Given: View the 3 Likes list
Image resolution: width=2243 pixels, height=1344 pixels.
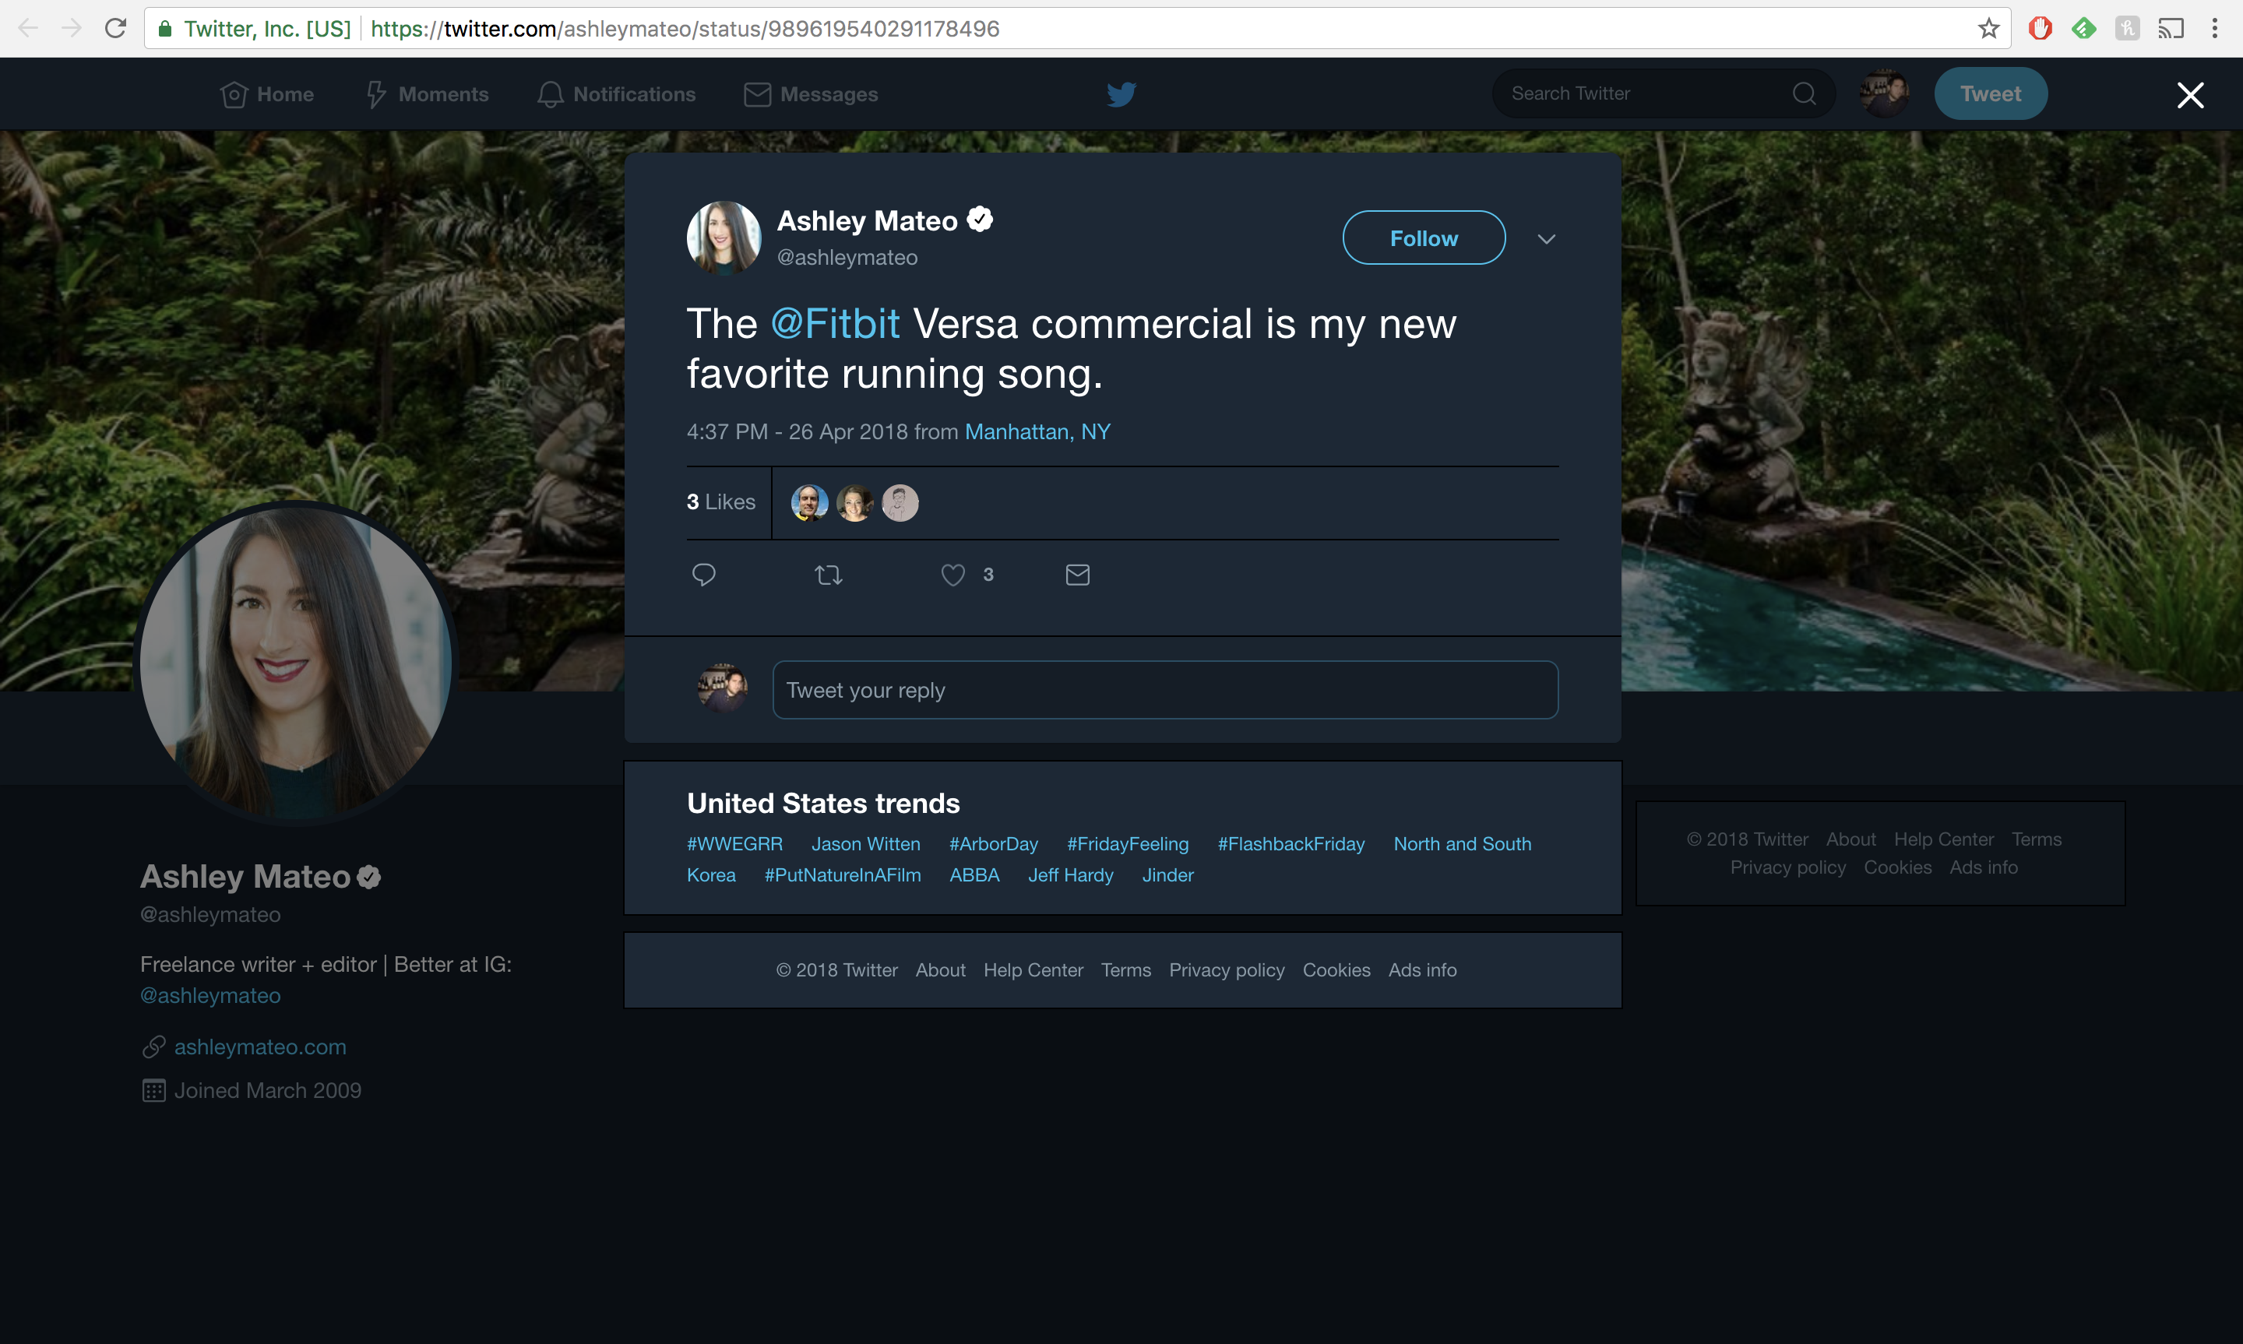Looking at the screenshot, I should [721, 501].
